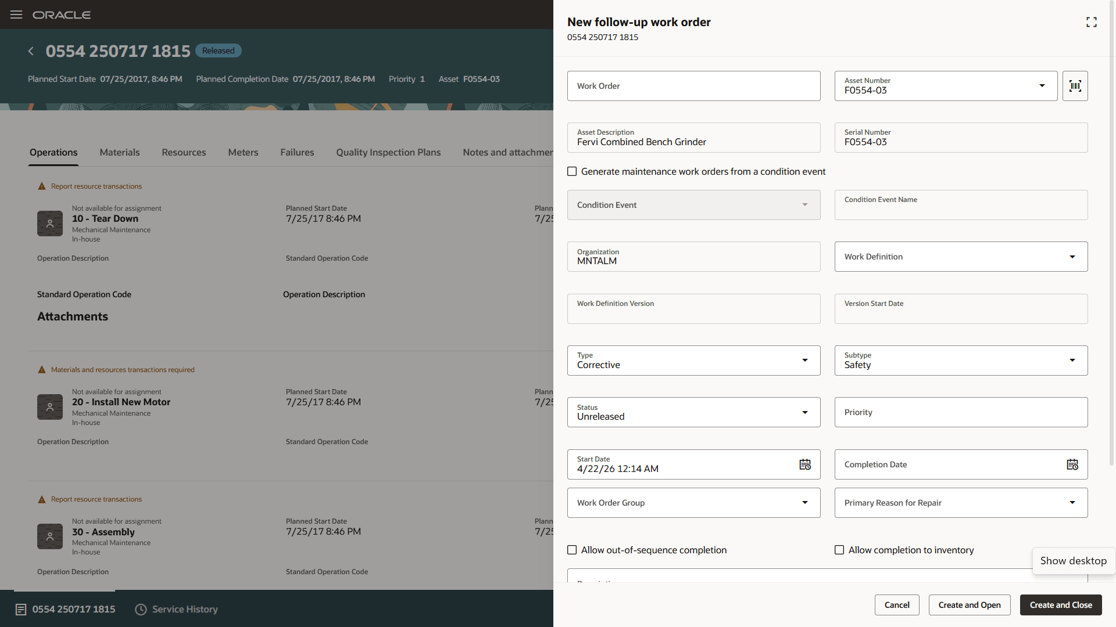Click the Condition Event Name field
Screen dimensions: 1116x627
pyautogui.click(x=961, y=205)
